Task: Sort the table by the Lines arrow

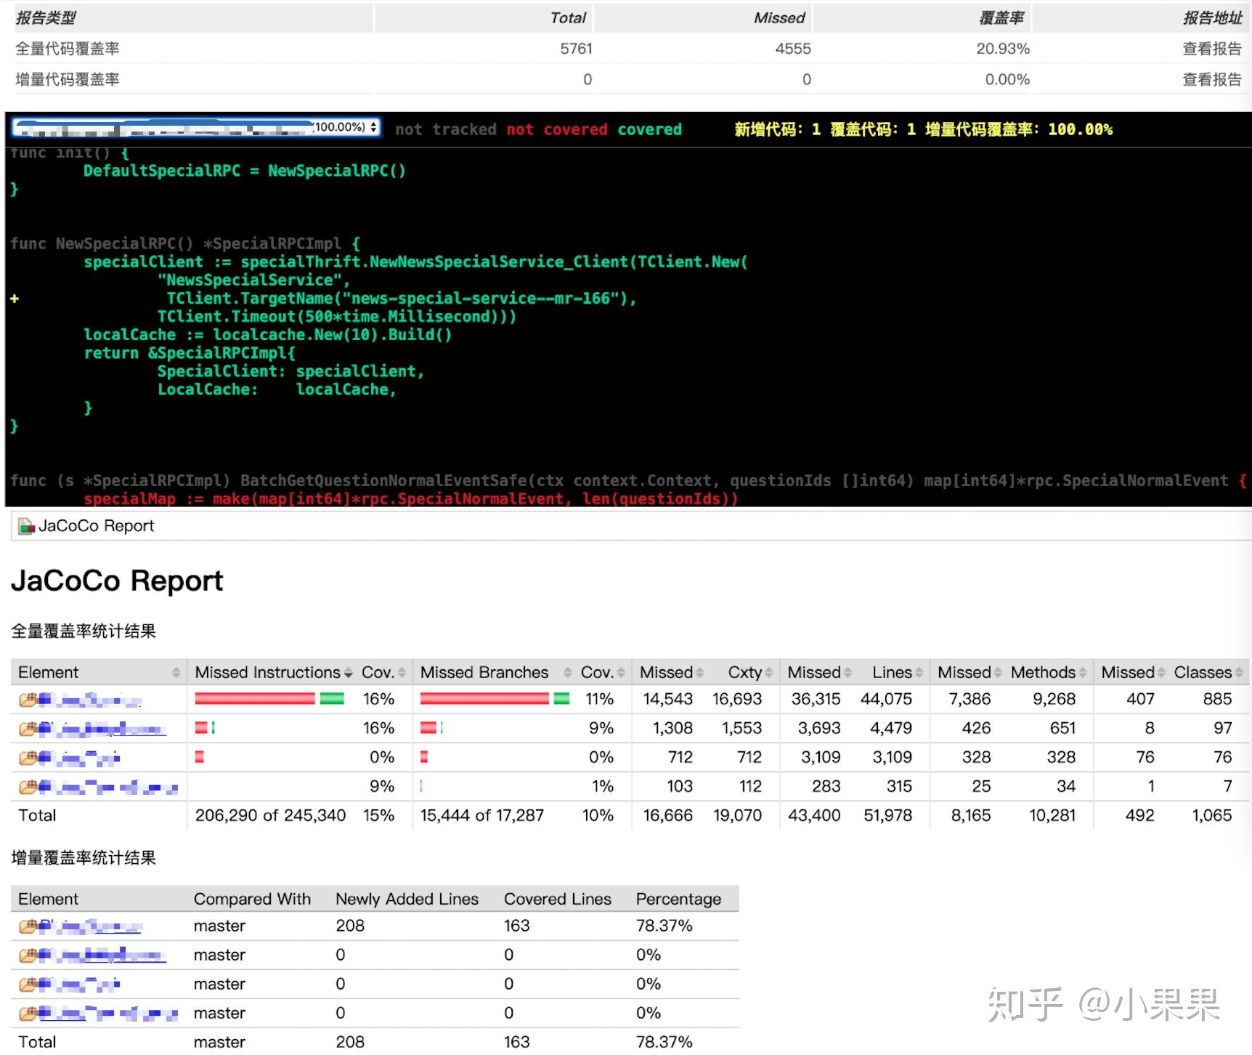Action: (x=919, y=673)
